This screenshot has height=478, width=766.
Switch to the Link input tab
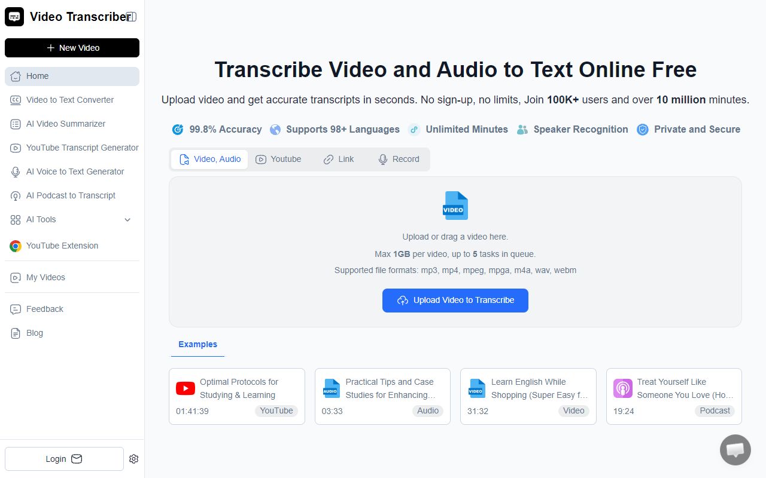339,159
